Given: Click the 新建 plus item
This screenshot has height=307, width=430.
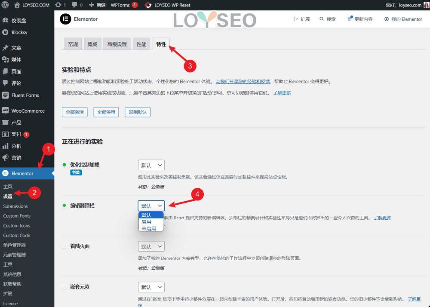Looking at the screenshot, I should [x=97, y=5].
